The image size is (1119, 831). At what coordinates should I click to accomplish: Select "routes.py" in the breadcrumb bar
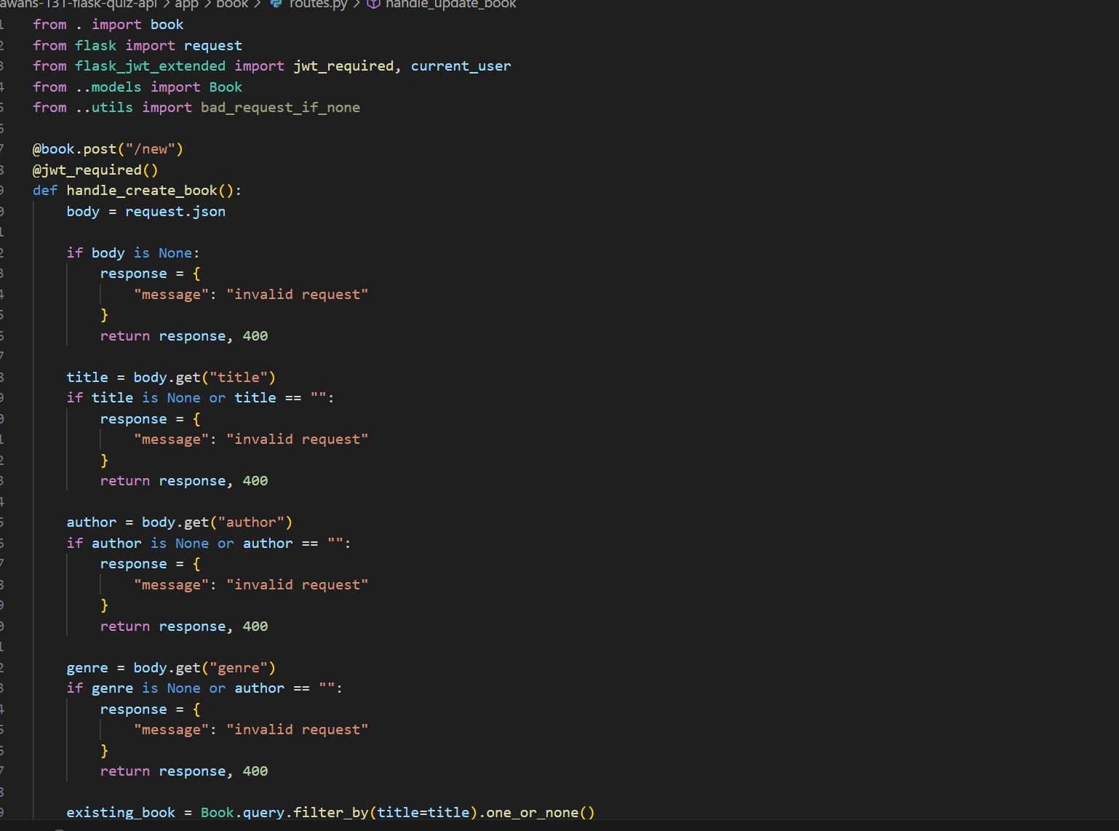click(318, 4)
